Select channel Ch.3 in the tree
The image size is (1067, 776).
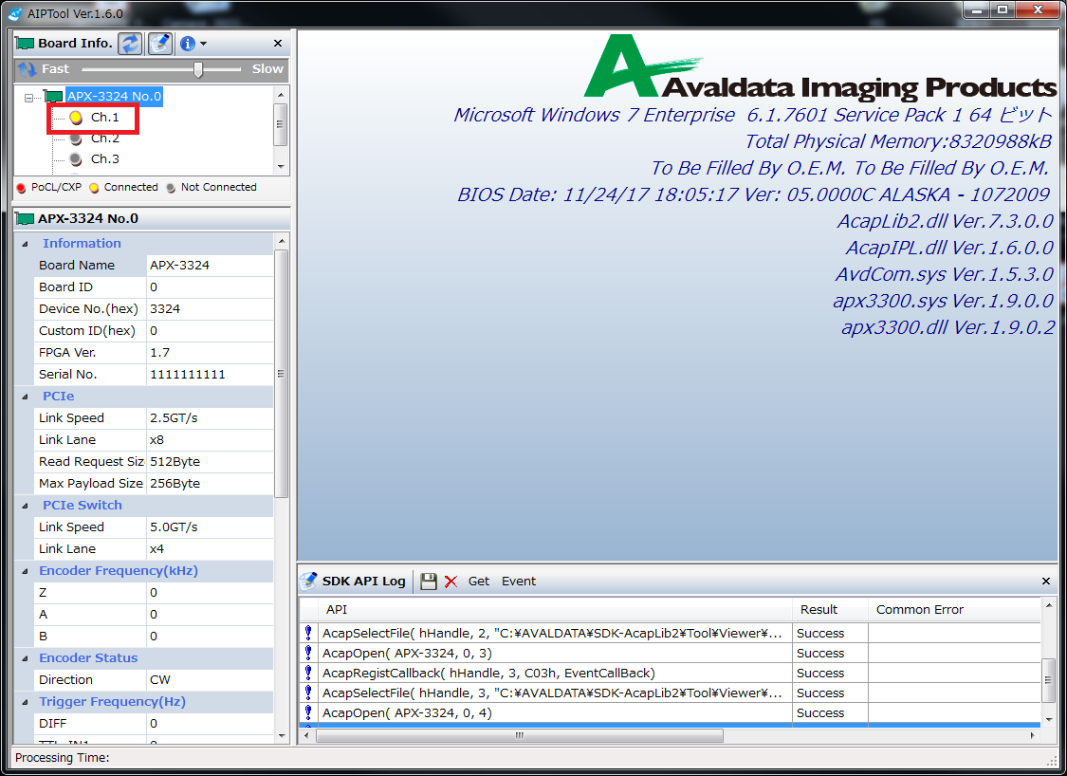point(104,159)
